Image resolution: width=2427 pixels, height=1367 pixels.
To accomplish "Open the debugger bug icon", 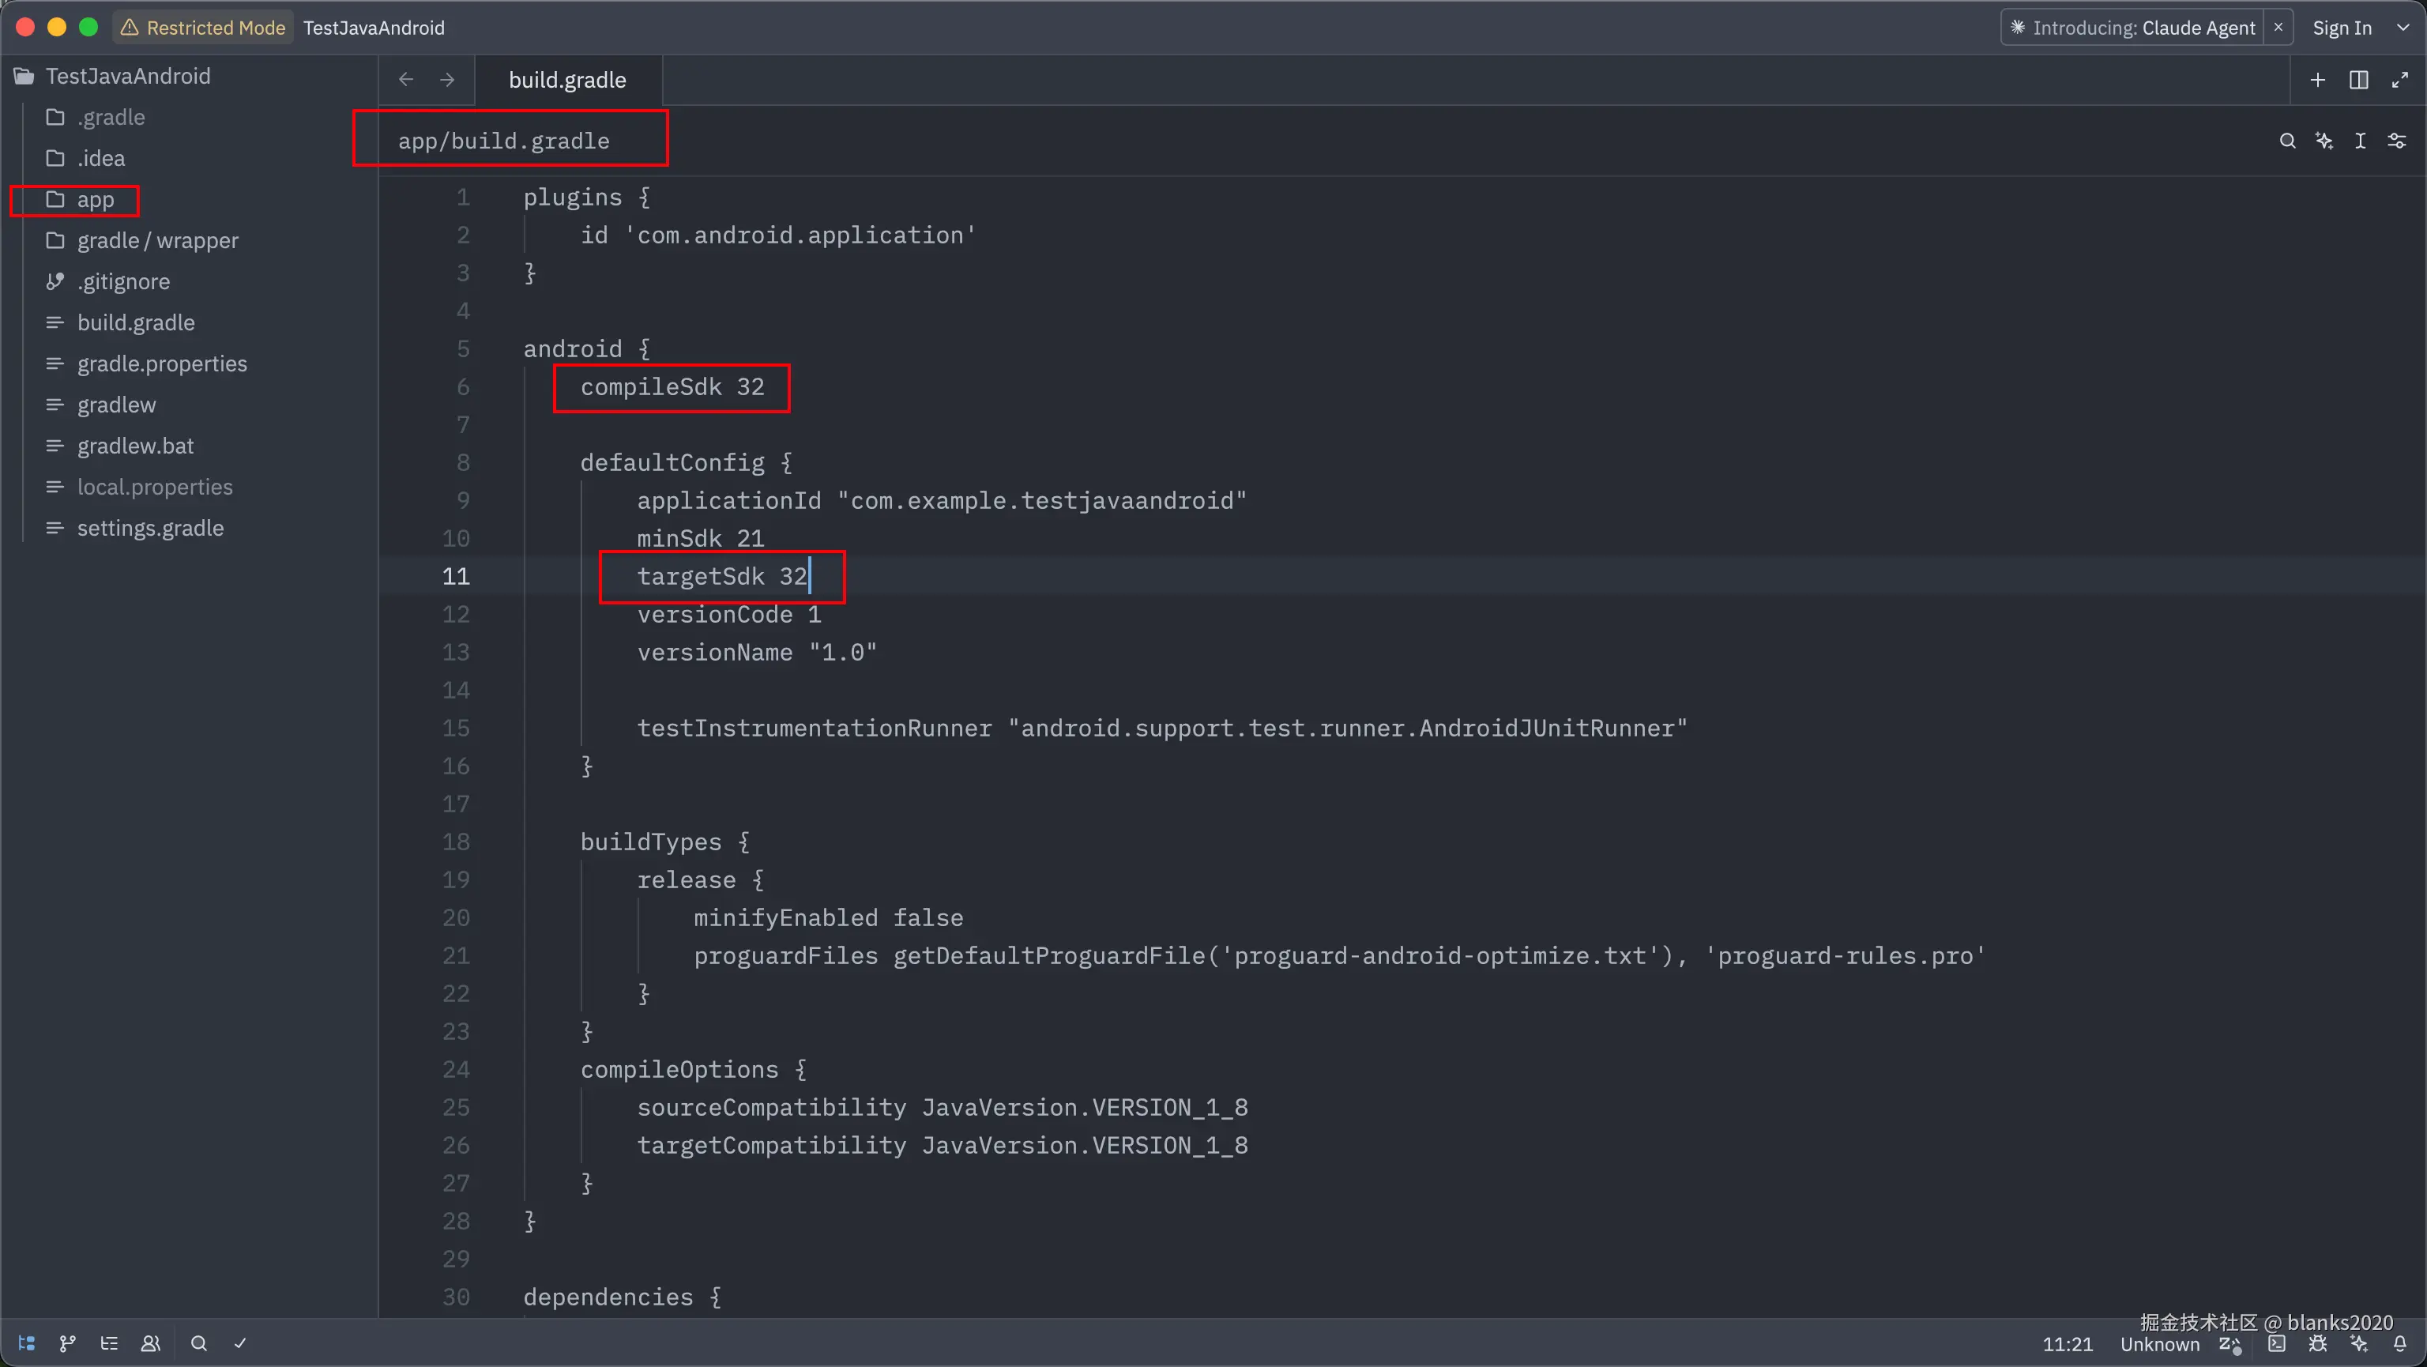I will pos(2318,1344).
